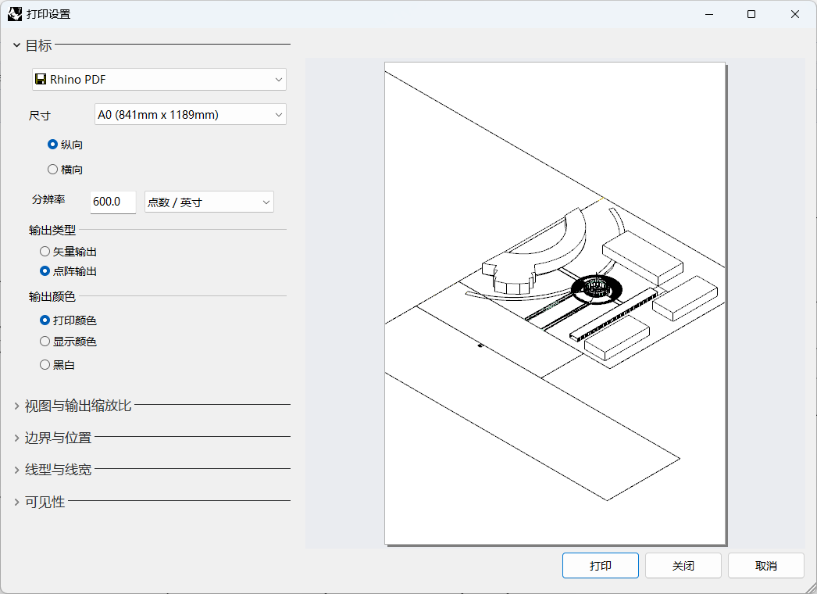Minimize the 打印设置 window
This screenshot has width=817, height=594.
[709, 14]
